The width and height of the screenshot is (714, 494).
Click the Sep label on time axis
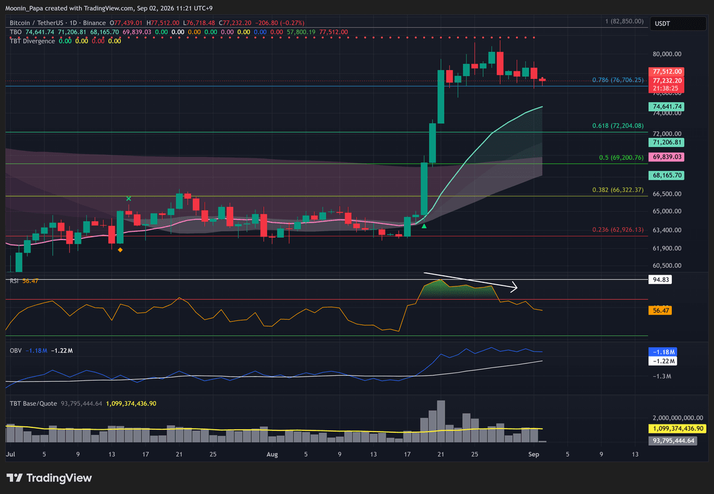[x=533, y=454]
